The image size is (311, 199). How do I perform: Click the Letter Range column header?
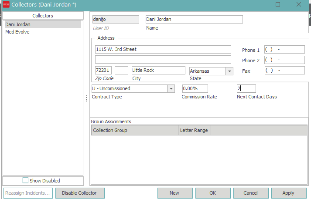(194, 130)
